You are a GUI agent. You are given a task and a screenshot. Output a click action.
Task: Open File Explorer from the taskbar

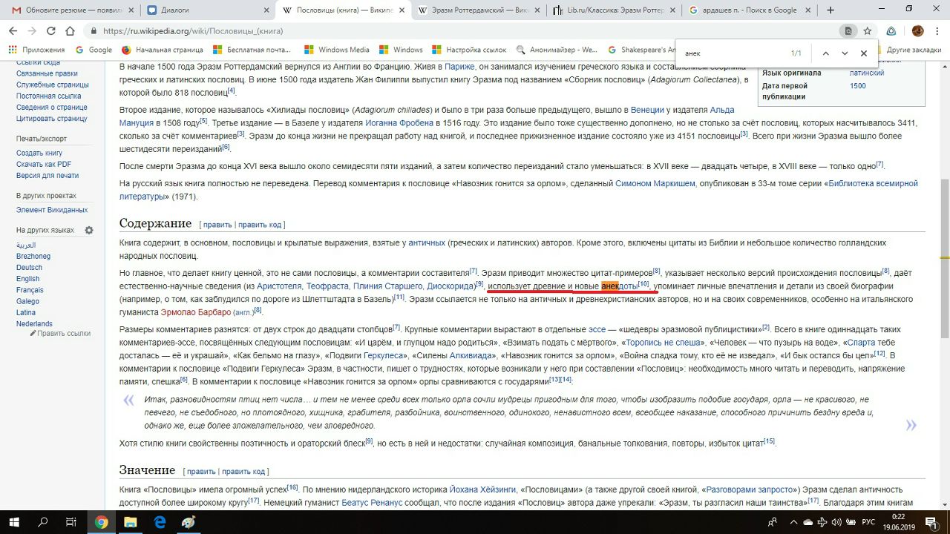[x=131, y=522]
